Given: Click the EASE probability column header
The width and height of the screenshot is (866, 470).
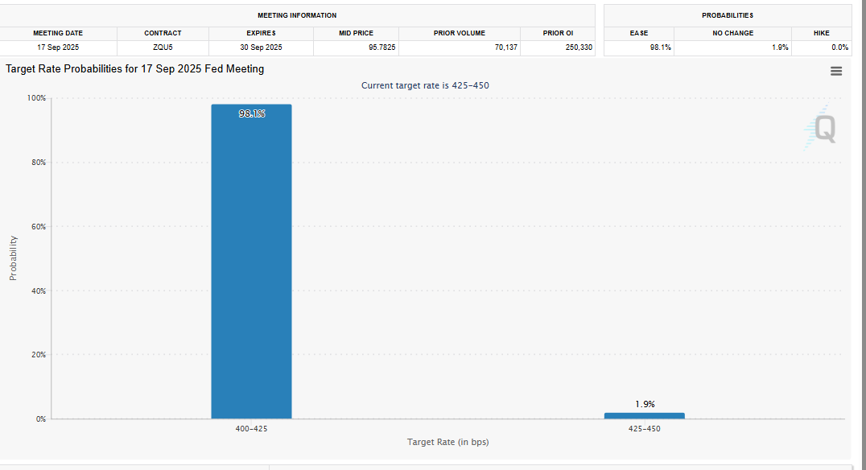Looking at the screenshot, I should point(639,33).
